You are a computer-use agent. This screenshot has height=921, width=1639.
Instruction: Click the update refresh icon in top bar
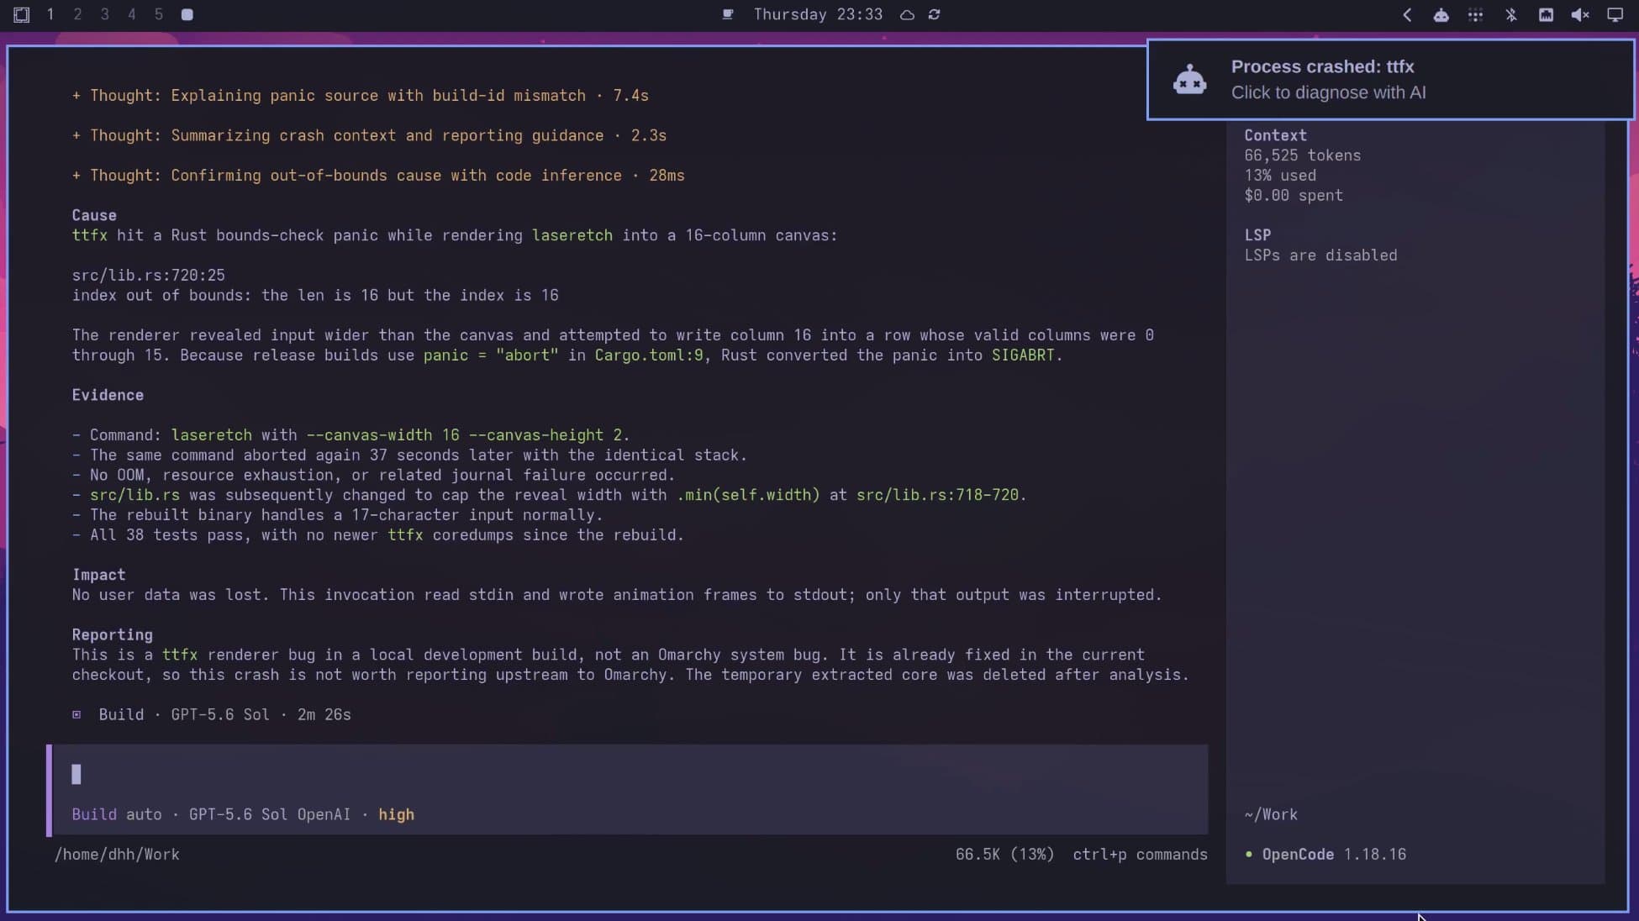[934, 14]
